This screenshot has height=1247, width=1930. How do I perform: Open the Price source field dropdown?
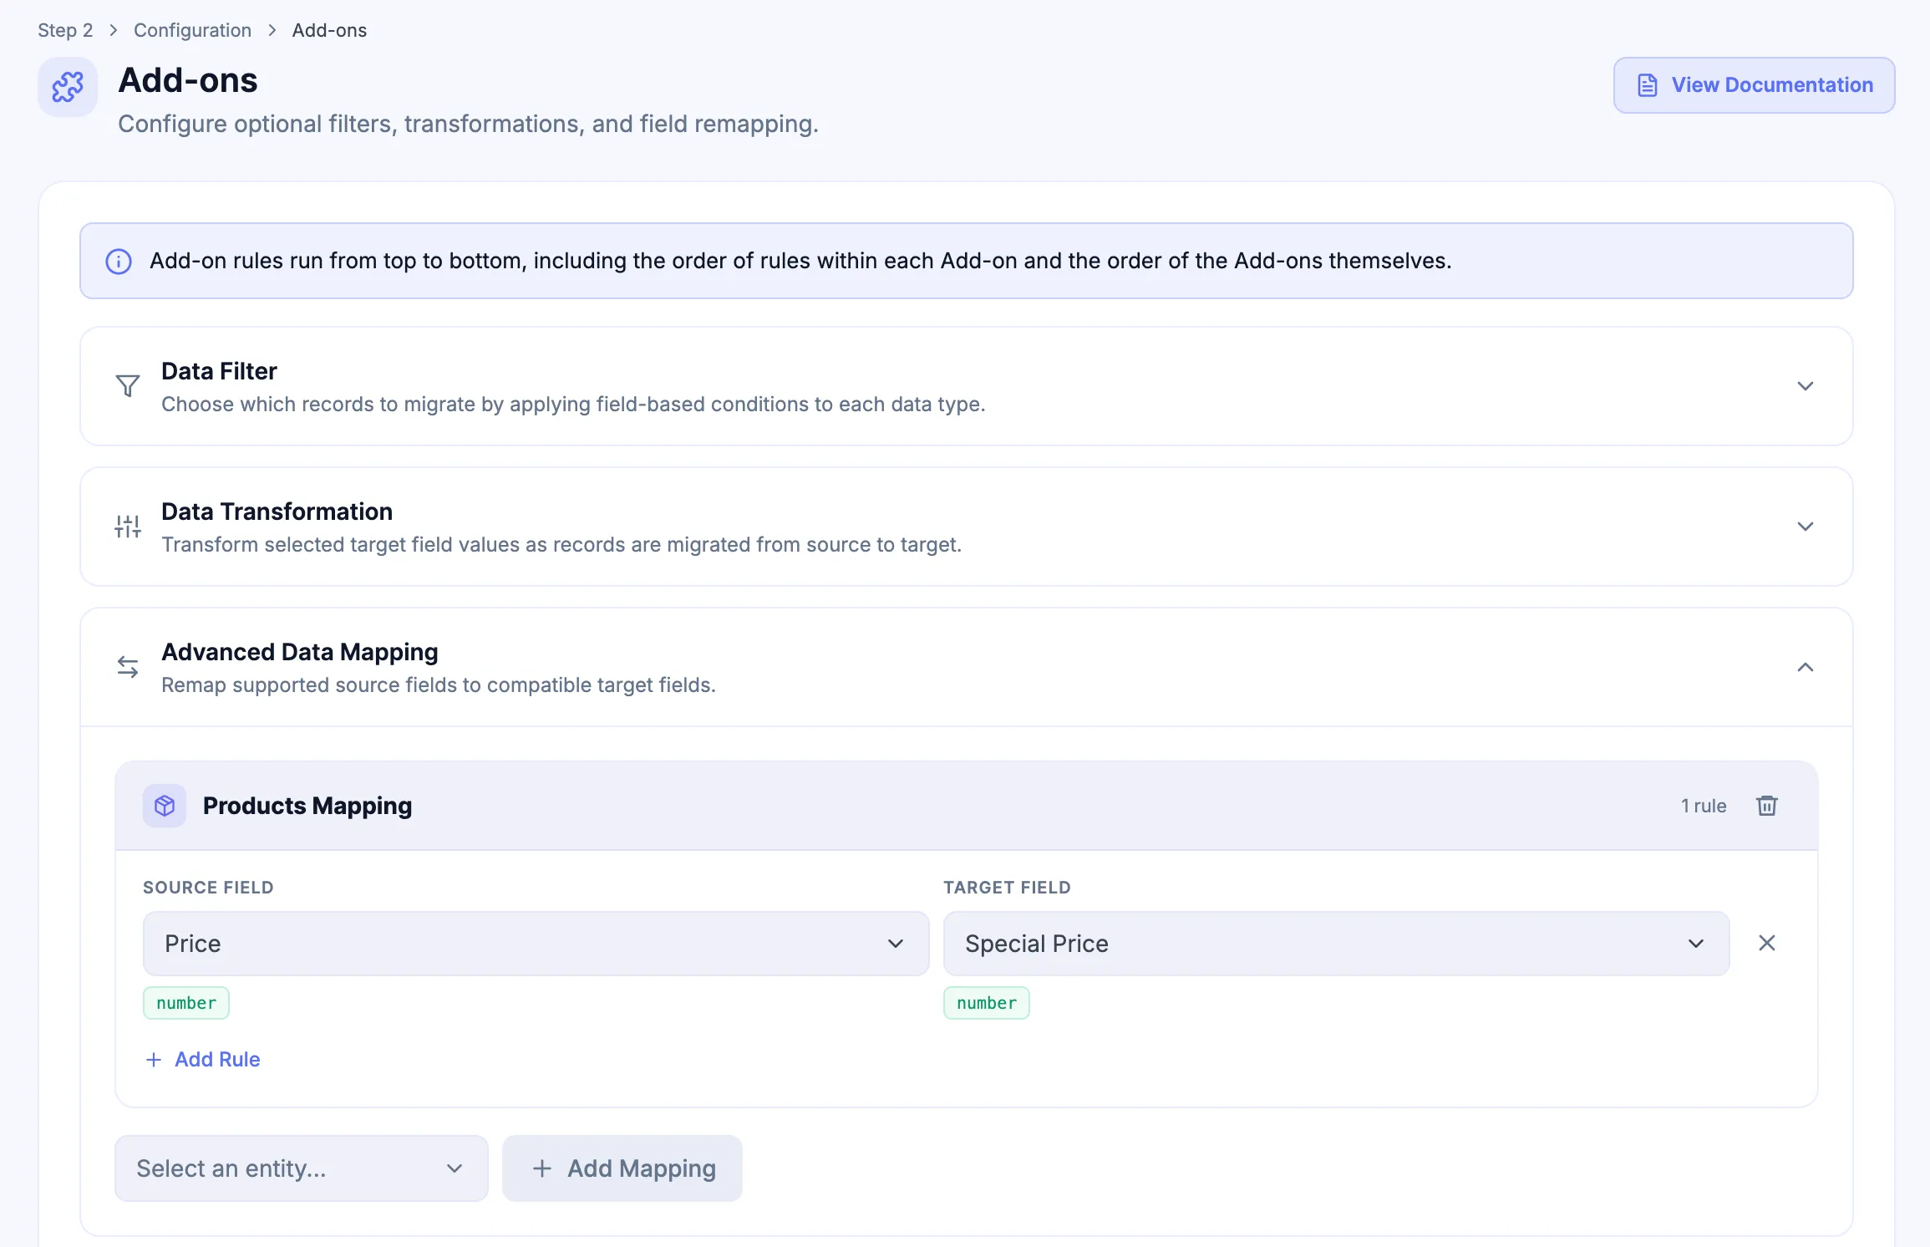(x=536, y=944)
